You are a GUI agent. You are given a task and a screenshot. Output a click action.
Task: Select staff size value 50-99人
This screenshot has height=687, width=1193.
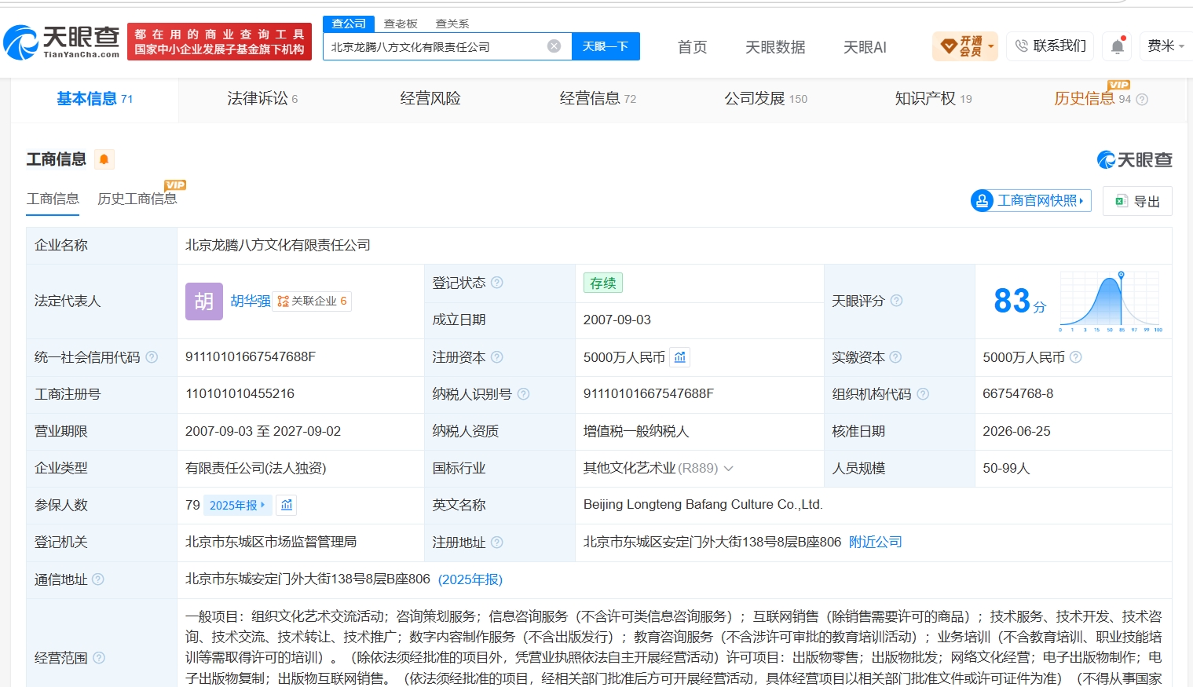click(1006, 469)
